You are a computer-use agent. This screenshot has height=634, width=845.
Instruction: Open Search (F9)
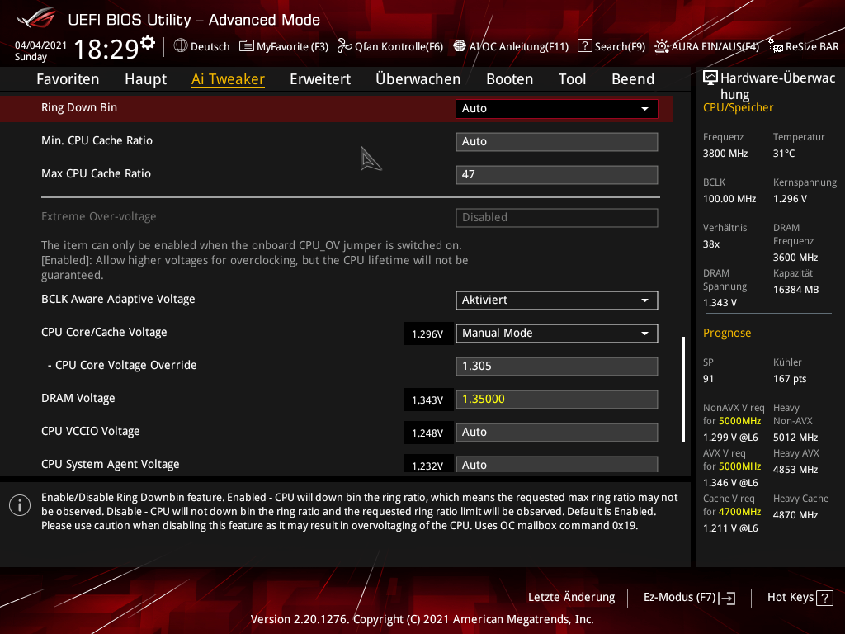[x=611, y=46]
